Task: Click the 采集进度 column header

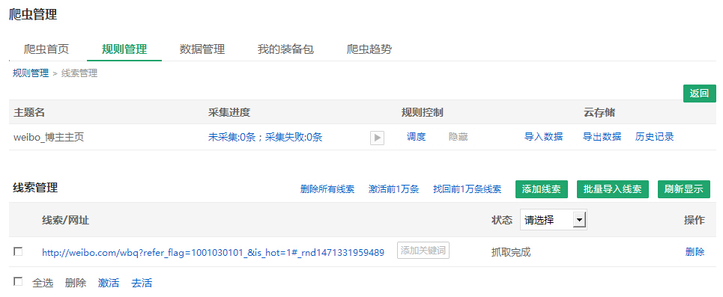Action: (x=229, y=112)
